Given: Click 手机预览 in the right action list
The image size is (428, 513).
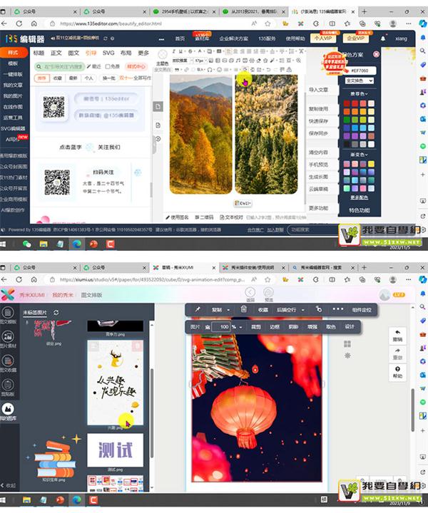Looking at the screenshot, I should click(318, 165).
